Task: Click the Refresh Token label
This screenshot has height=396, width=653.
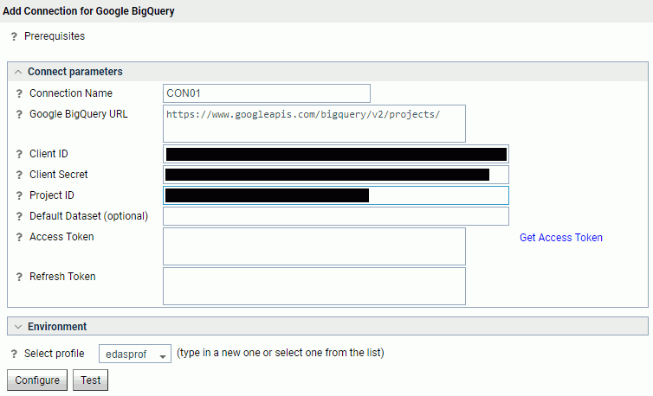Action: [x=62, y=276]
